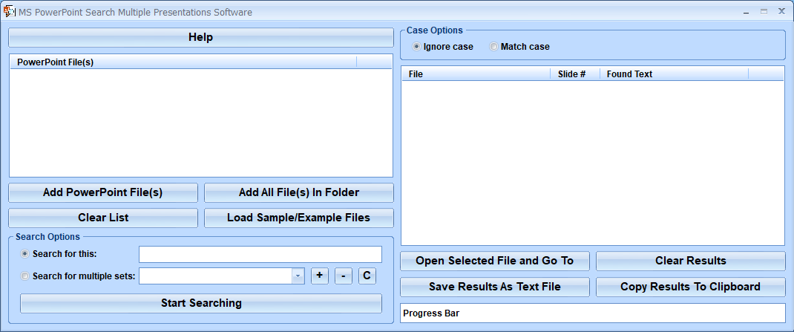794x332 pixels.
Task: Focus the Search for this text field
Action: 260,255
